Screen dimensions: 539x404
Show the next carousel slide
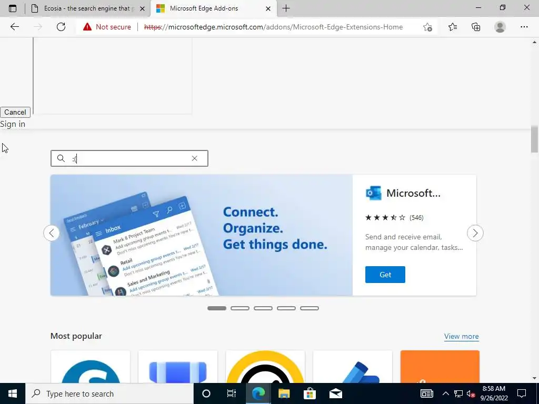(x=475, y=233)
